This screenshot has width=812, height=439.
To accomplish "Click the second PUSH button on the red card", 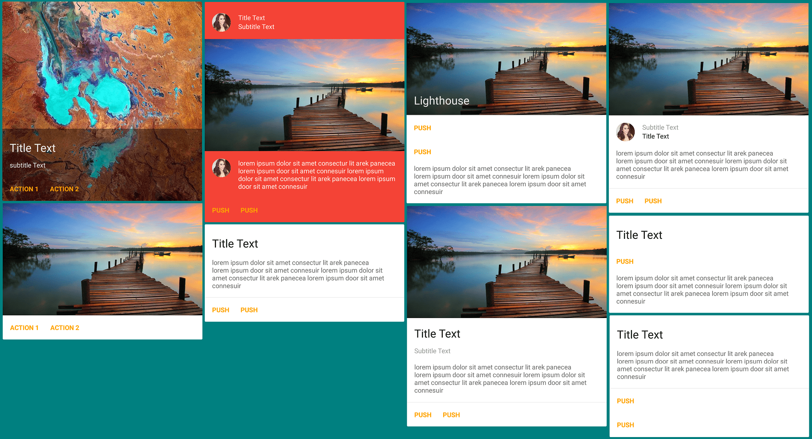I will pyautogui.click(x=249, y=210).
